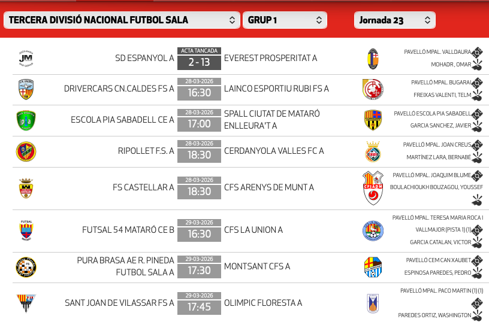Screen dimensions: 489x325
Task: Click the Ripollet F.S. A club crest
Action: pyautogui.click(x=26, y=151)
